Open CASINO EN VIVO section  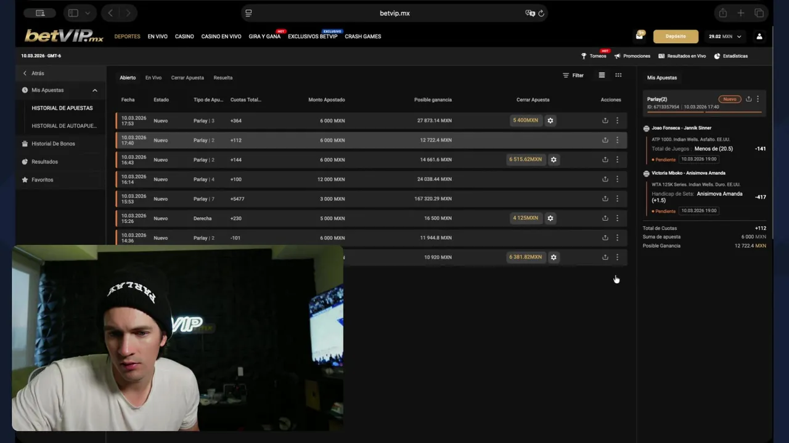point(221,36)
